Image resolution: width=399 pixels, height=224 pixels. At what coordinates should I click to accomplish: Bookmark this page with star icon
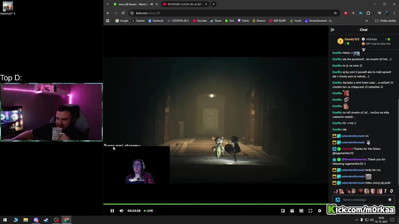(335, 13)
